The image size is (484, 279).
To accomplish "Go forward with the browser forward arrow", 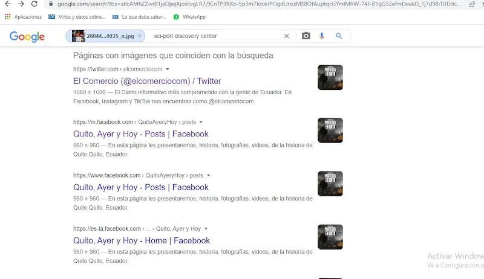I will [x=21, y=4].
